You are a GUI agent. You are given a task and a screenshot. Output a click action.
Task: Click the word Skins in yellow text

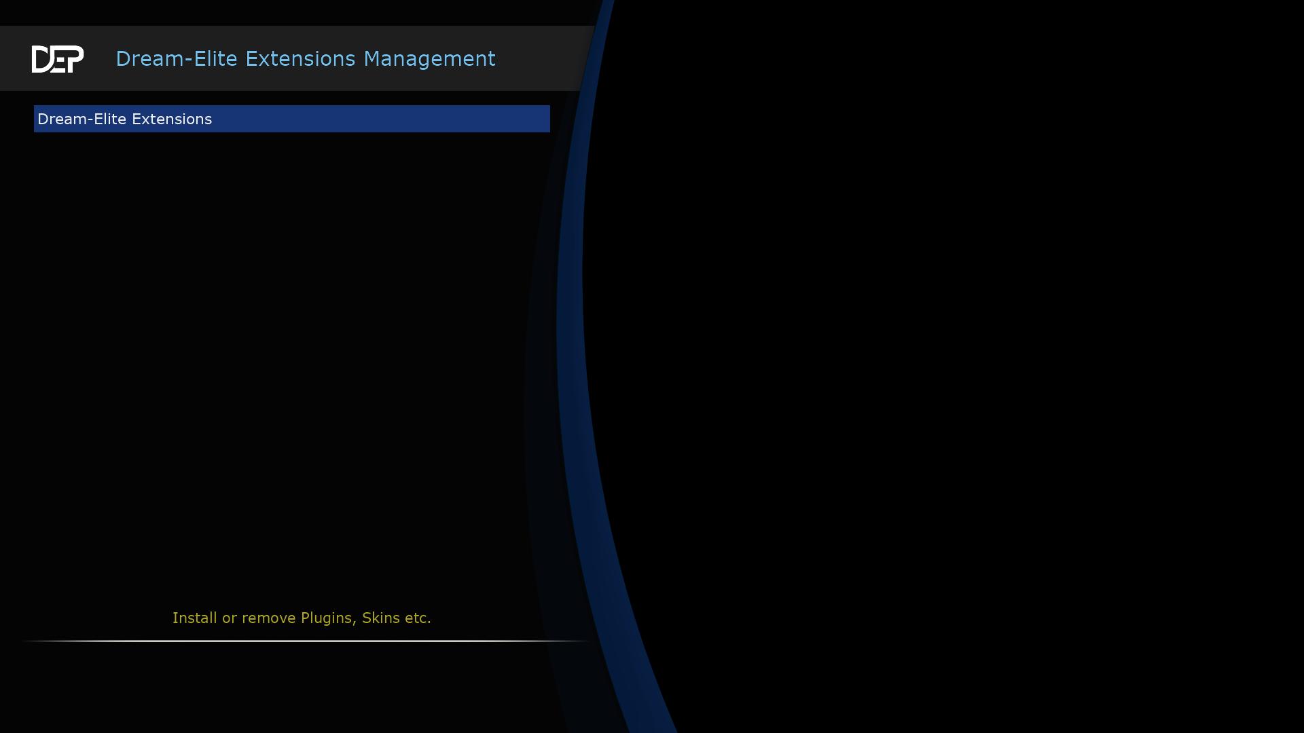pos(380,618)
